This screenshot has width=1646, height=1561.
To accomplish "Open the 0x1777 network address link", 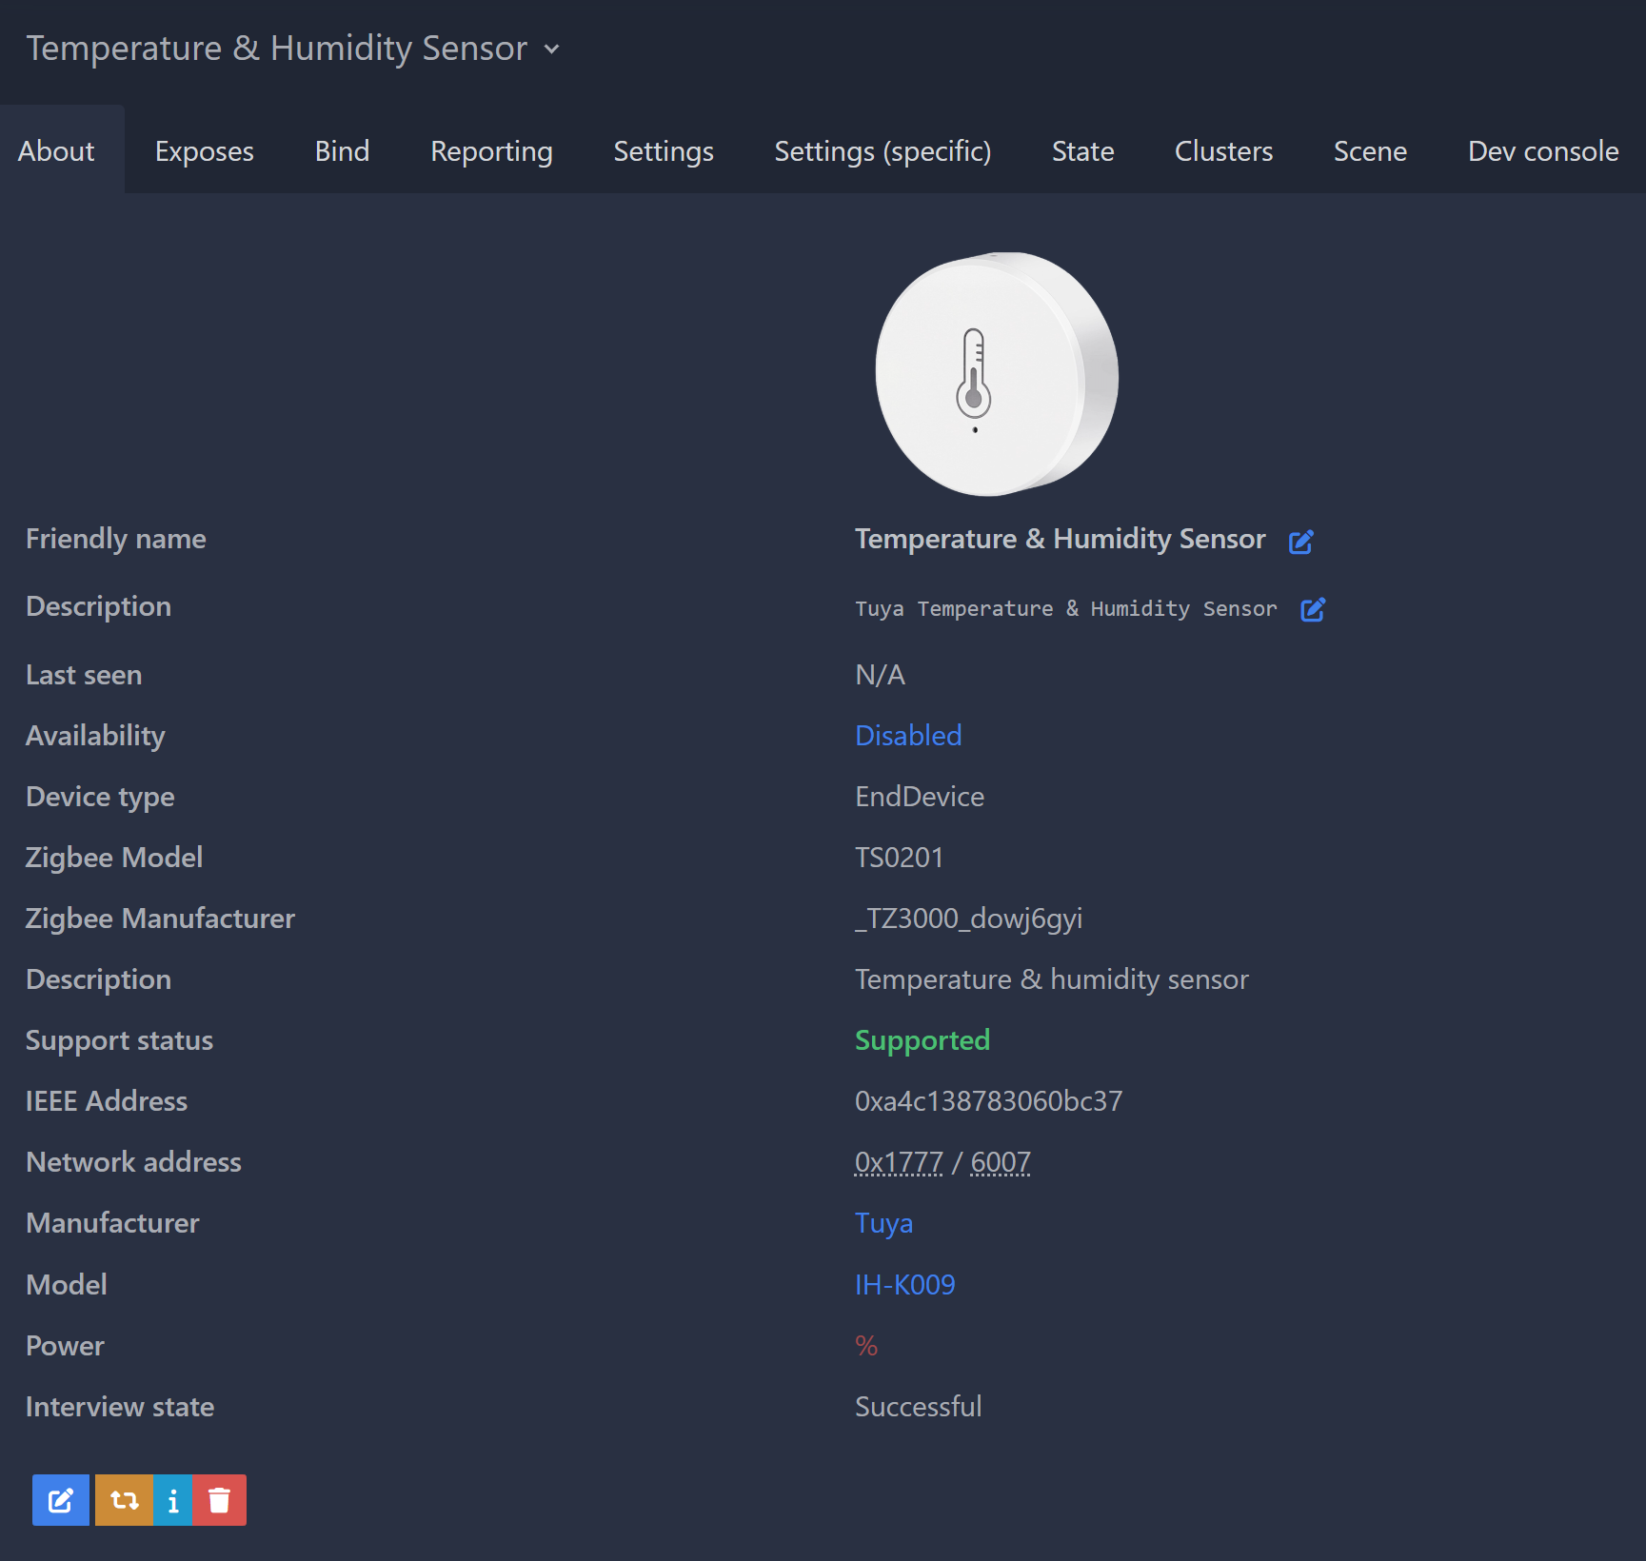I will coord(898,1161).
